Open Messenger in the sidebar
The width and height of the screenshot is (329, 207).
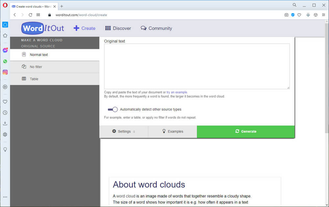(x=5, y=50)
